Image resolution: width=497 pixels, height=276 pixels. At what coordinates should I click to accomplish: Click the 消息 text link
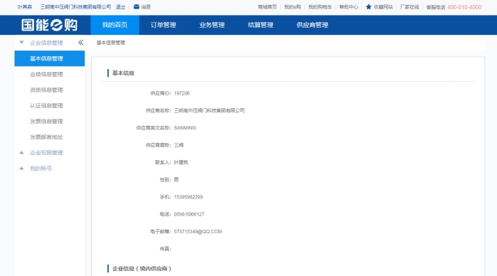(146, 7)
